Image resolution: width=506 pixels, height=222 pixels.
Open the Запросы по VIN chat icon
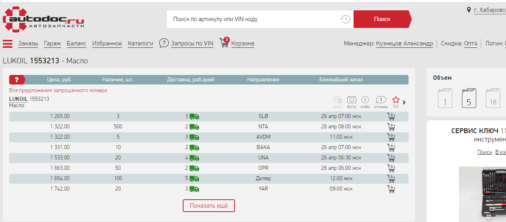click(x=164, y=43)
